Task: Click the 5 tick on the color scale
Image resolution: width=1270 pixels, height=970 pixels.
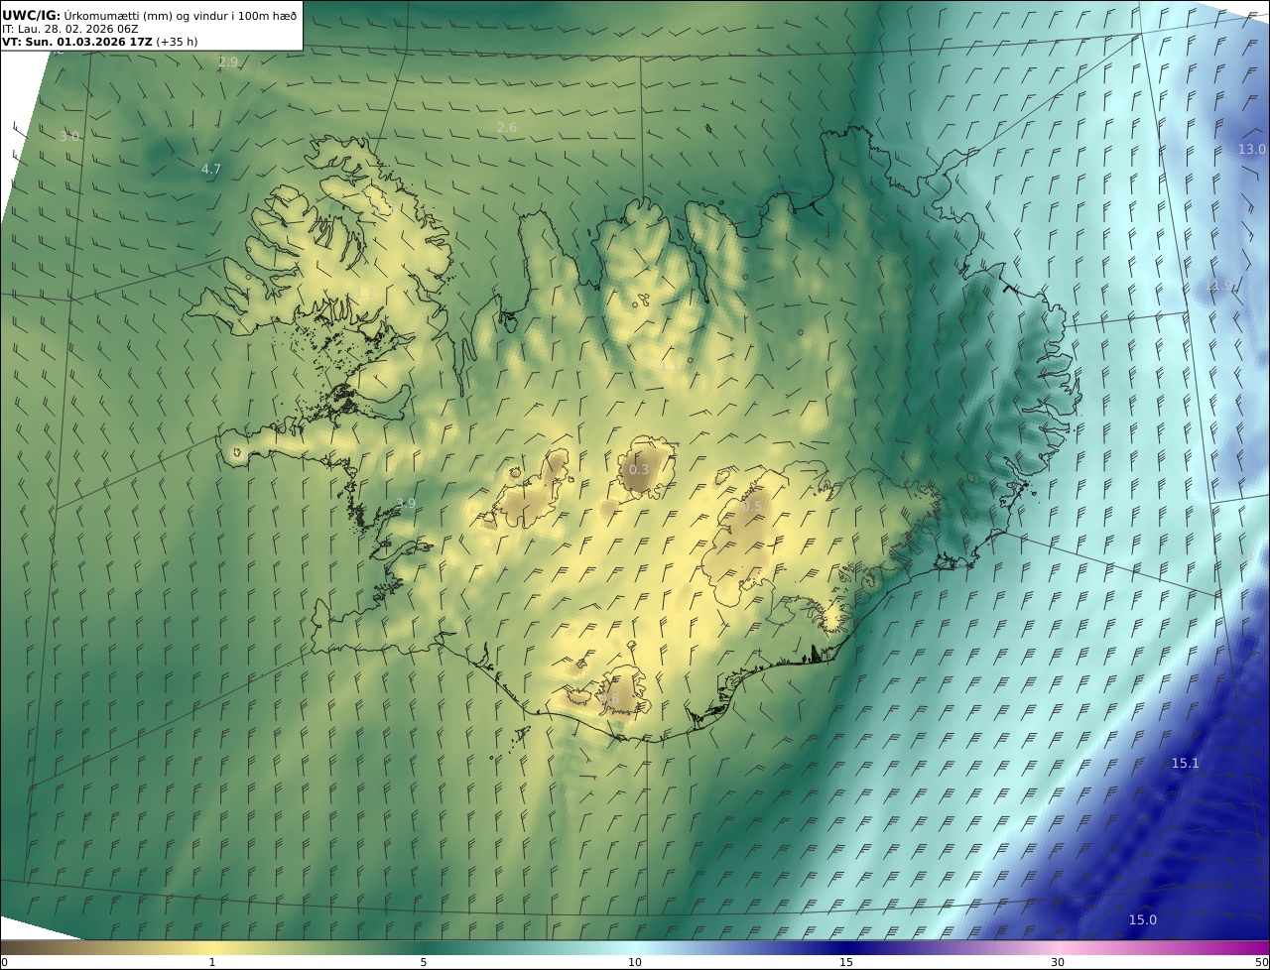Action: (424, 962)
